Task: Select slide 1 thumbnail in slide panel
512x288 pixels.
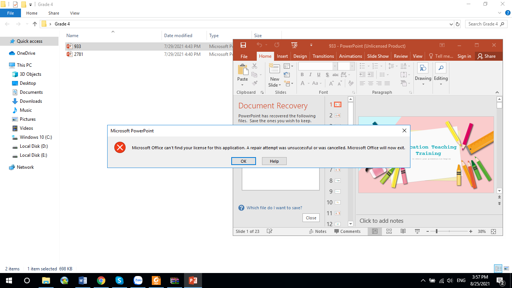Action: 338,105
